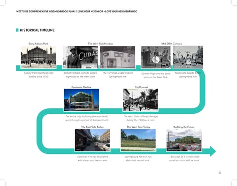Click the teal square beside Historical Timeline

click(17, 30)
